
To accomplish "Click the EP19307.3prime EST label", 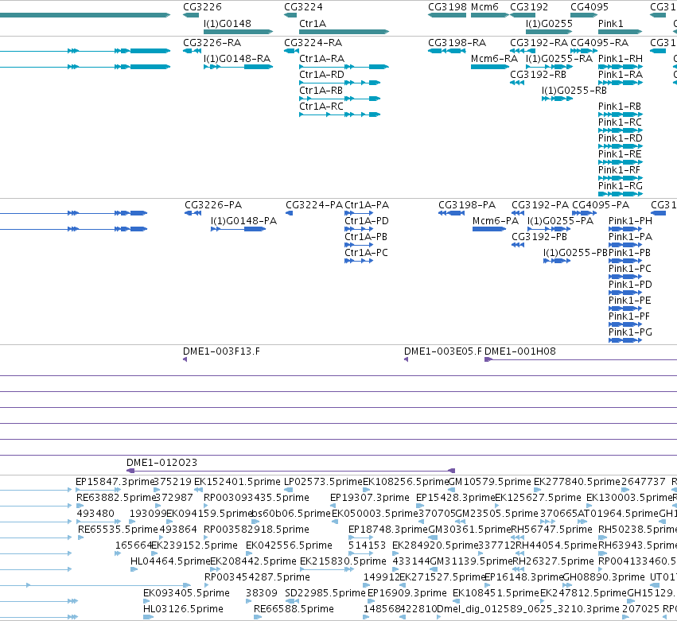I will (370, 498).
